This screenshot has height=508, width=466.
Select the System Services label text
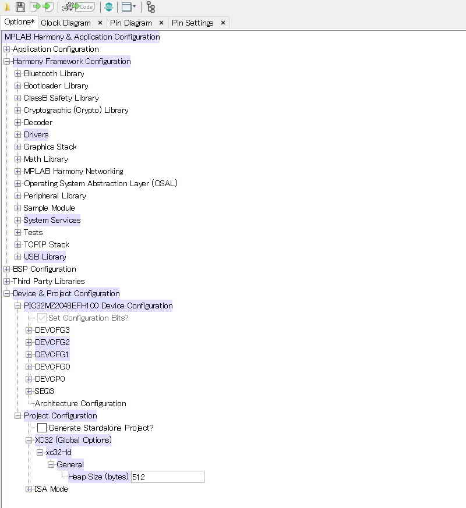click(52, 221)
